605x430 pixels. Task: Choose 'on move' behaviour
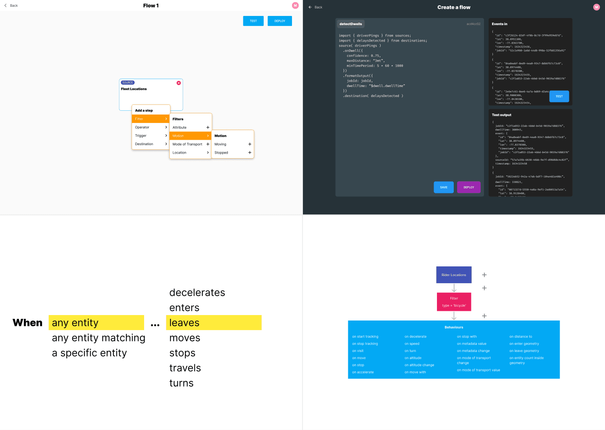(x=359, y=358)
